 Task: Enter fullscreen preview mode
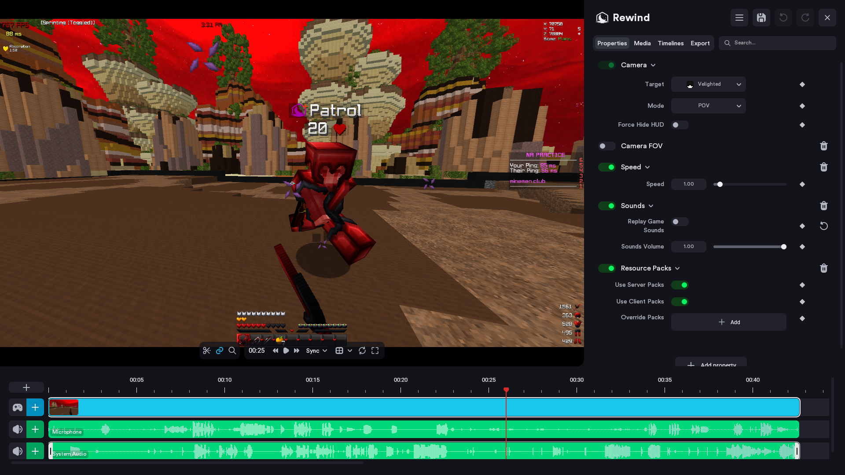[375, 351]
